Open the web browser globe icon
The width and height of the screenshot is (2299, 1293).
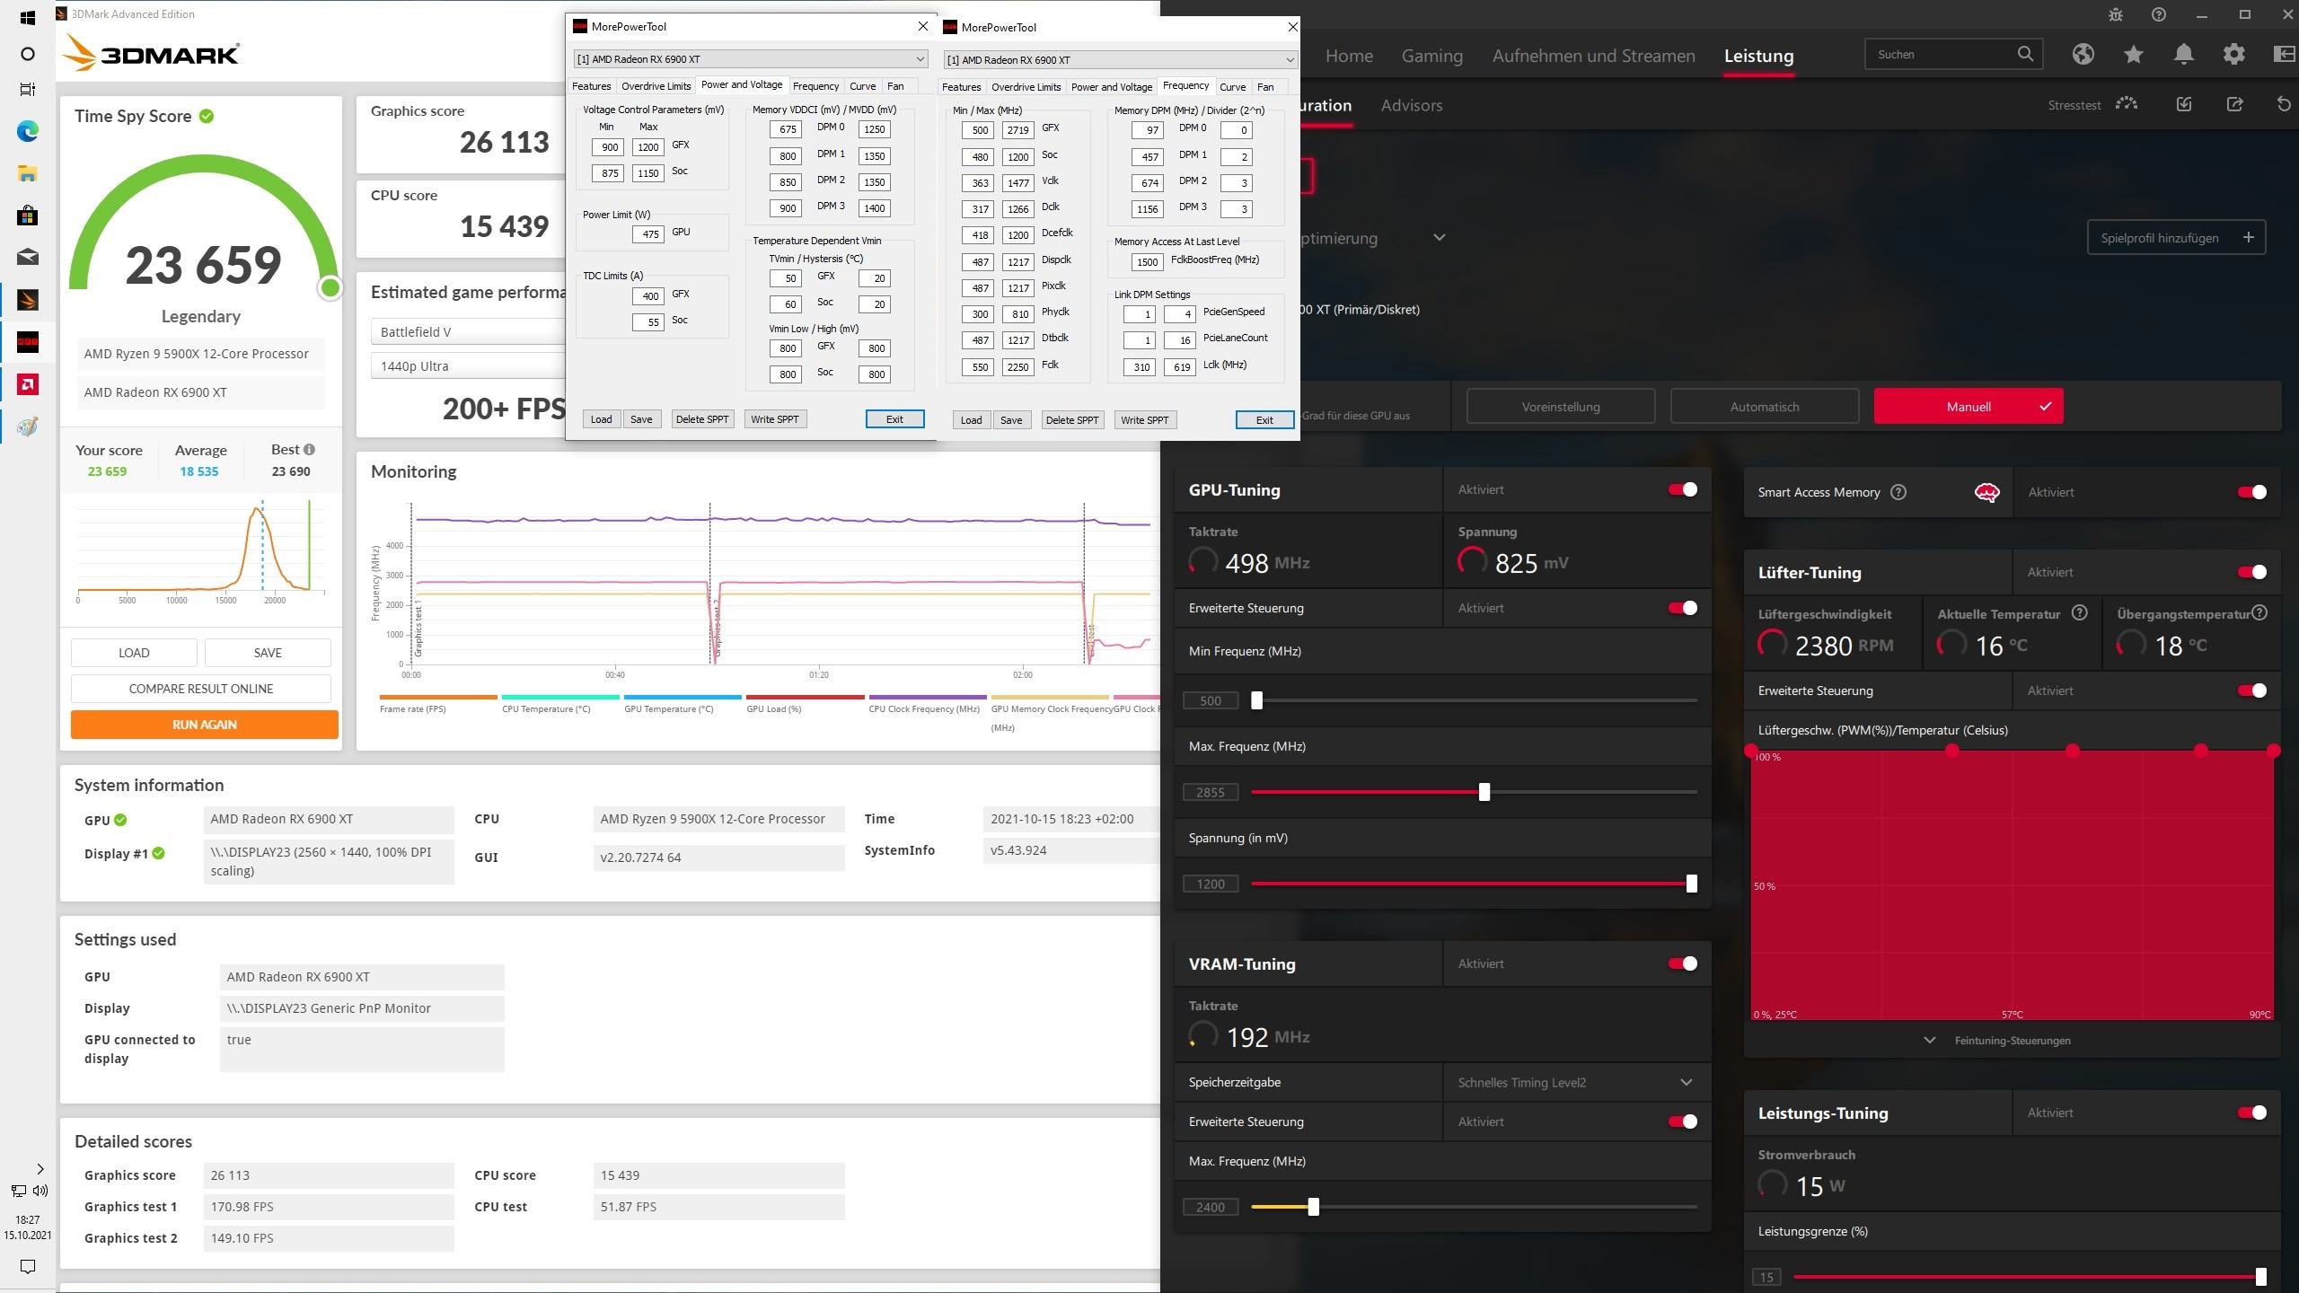(x=2083, y=55)
